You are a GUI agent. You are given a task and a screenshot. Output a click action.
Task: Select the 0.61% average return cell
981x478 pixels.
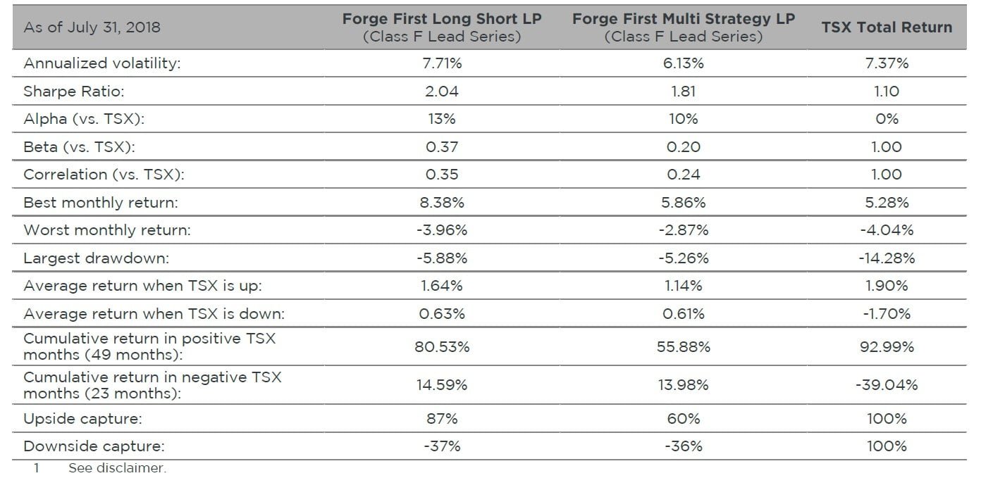(683, 314)
